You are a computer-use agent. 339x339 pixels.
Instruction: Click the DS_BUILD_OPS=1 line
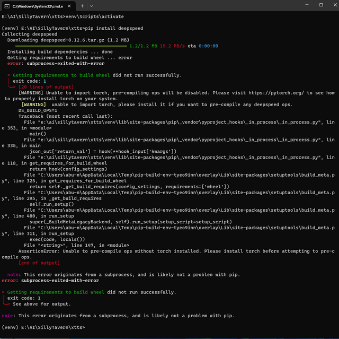[38, 110]
